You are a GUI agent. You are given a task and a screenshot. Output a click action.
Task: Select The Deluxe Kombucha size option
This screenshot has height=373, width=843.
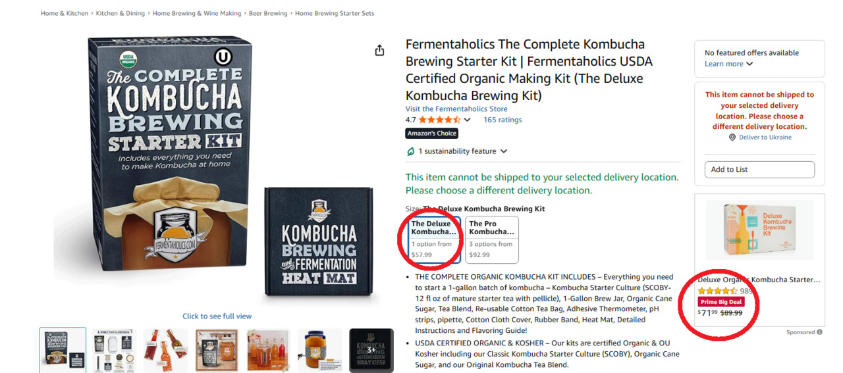[432, 239]
